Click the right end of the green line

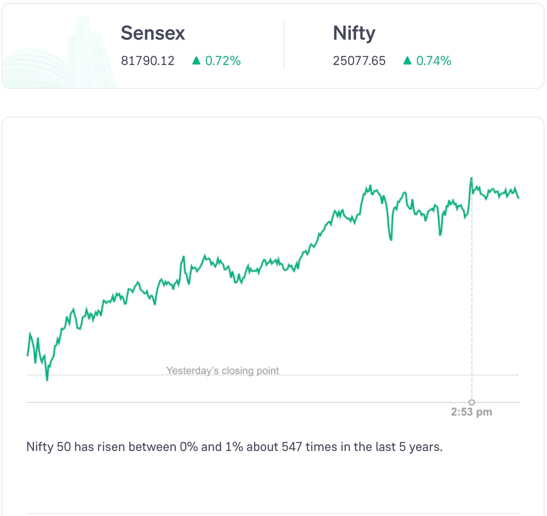click(518, 198)
